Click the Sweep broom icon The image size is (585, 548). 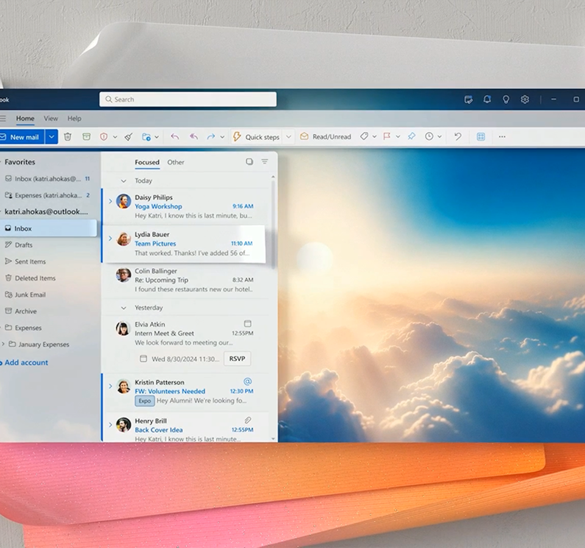click(x=129, y=137)
